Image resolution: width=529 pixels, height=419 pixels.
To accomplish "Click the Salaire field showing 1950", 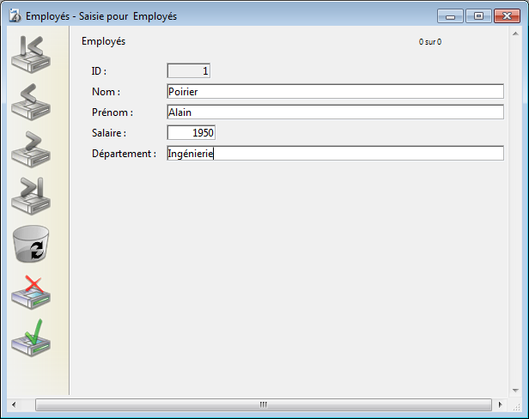I will pyautogui.click(x=191, y=133).
